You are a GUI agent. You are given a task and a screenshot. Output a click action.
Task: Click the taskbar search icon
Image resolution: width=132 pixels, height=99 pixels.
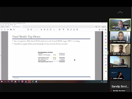pyautogui.click(x=5, y=81)
